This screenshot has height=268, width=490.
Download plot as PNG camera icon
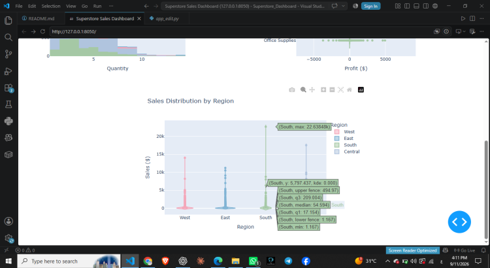pyautogui.click(x=291, y=90)
